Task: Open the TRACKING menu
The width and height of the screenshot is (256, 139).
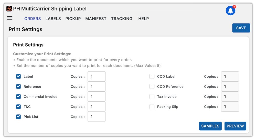Action: 122,19
